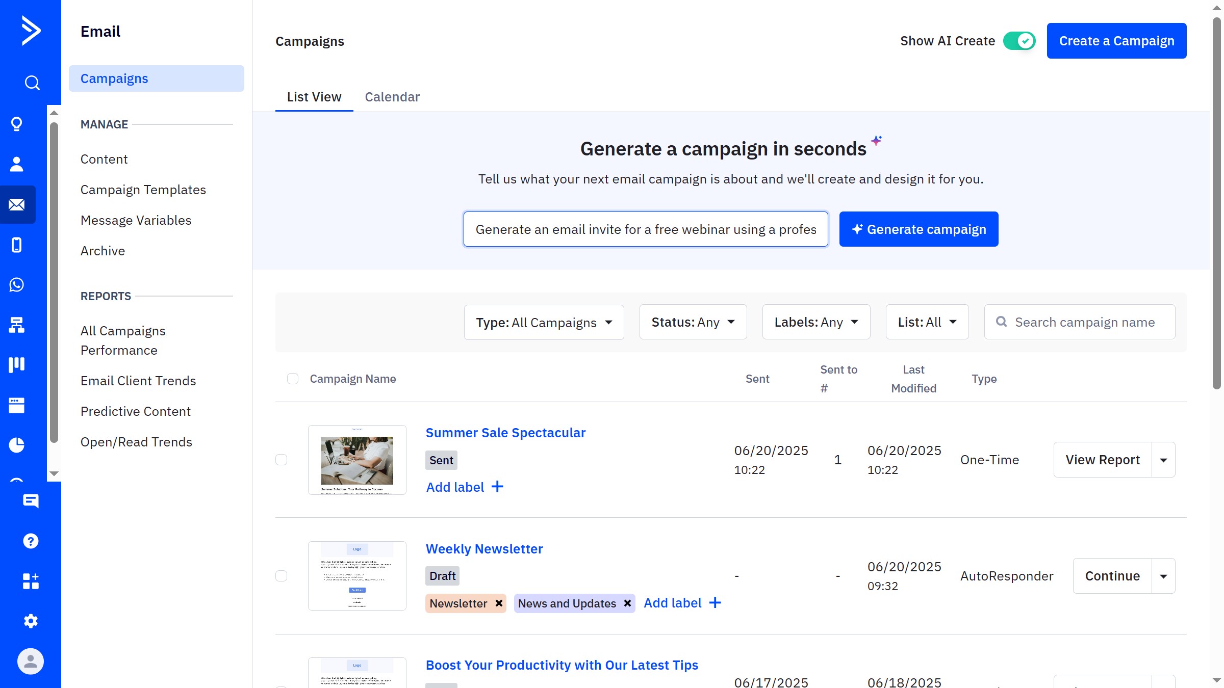The height and width of the screenshot is (688, 1224).
Task: Open the help question mark icon
Action: [x=31, y=541]
